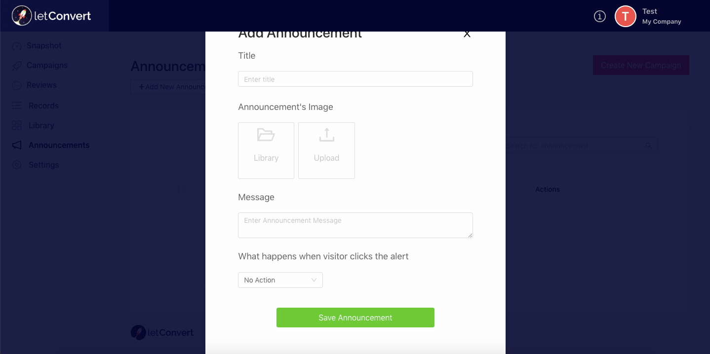
Task: Click the Announcements megaphone icon
Action: pyautogui.click(x=17, y=145)
